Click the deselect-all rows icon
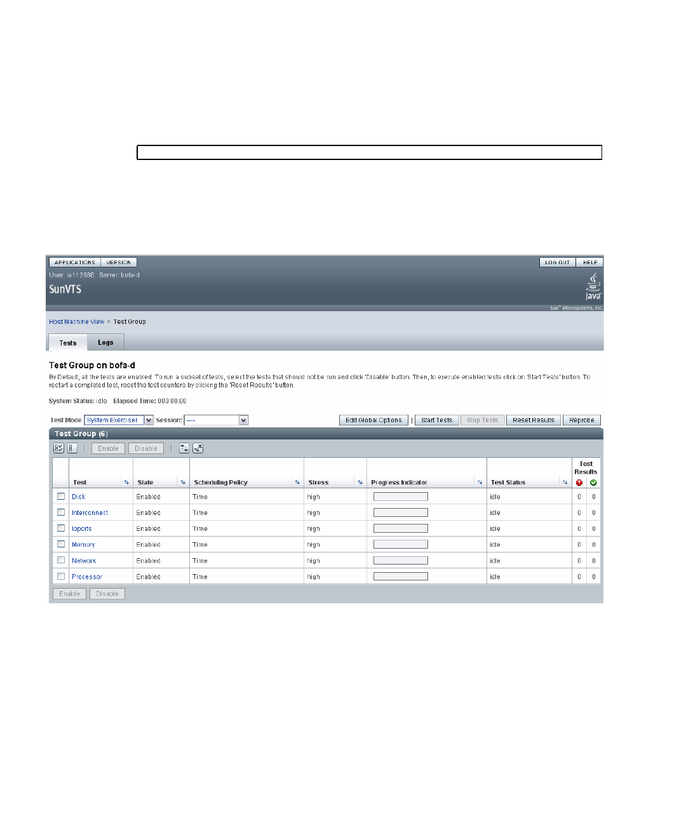The height and width of the screenshot is (823, 686). point(72,448)
